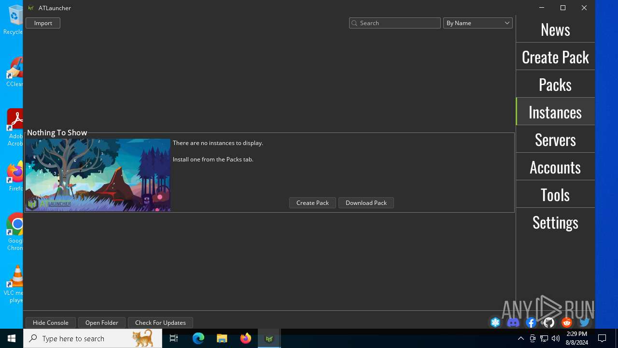Open the GitHub link icon
Image resolution: width=618 pixels, height=348 pixels.
[x=549, y=322]
